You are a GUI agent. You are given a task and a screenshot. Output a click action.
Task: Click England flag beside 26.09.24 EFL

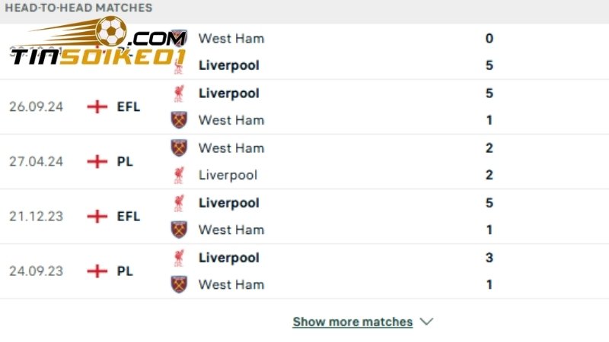pos(97,106)
